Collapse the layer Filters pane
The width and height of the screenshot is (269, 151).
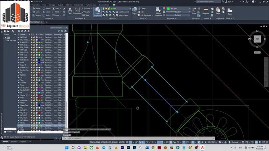(x=15, y=34)
